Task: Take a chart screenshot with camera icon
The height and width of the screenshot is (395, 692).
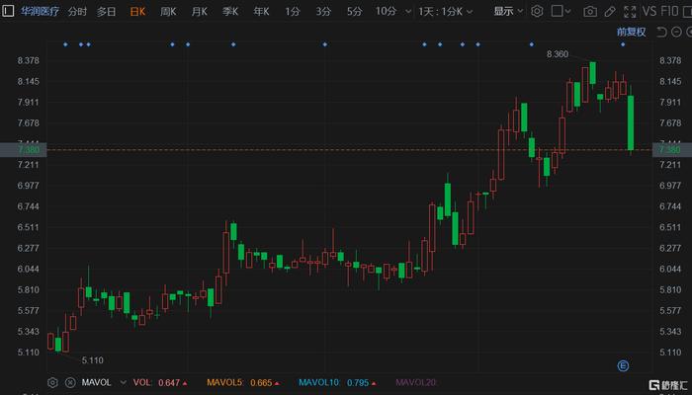Action: (590, 12)
